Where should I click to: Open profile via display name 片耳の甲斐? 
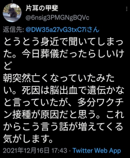pos(42,8)
